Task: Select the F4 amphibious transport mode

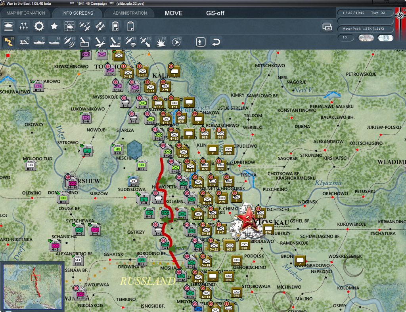Action: coord(54,42)
